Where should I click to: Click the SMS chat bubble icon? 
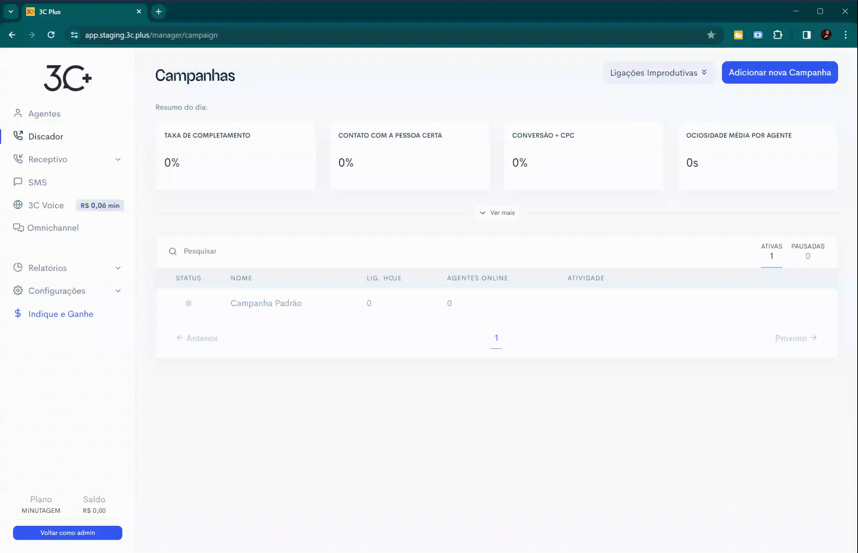(x=18, y=182)
